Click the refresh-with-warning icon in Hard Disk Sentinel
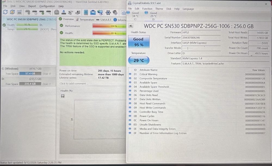Viewport: 272px width, 166px height. [12, 12]
